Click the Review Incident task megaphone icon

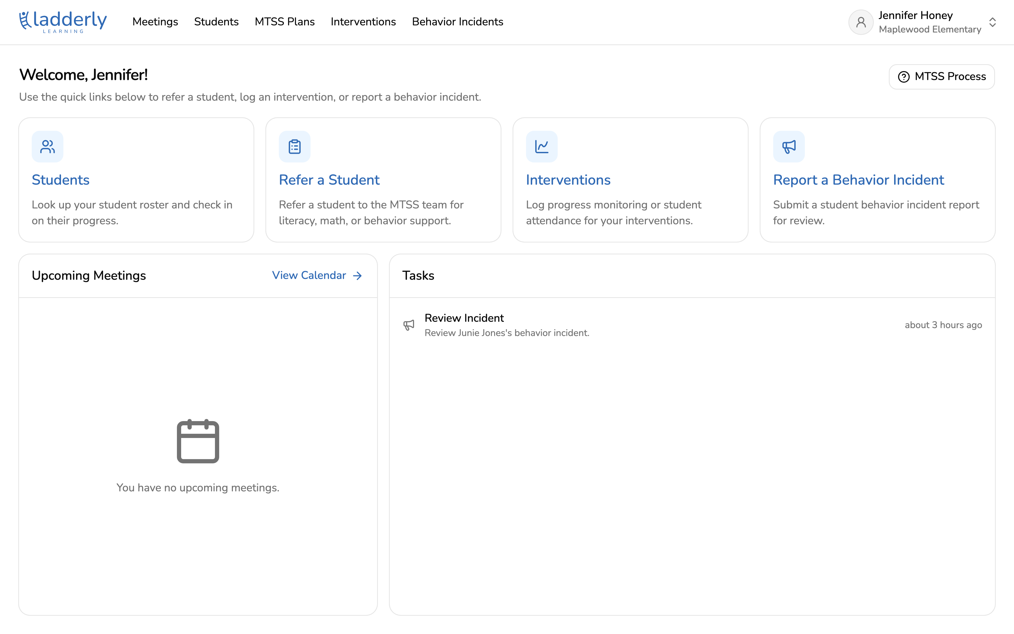point(409,325)
